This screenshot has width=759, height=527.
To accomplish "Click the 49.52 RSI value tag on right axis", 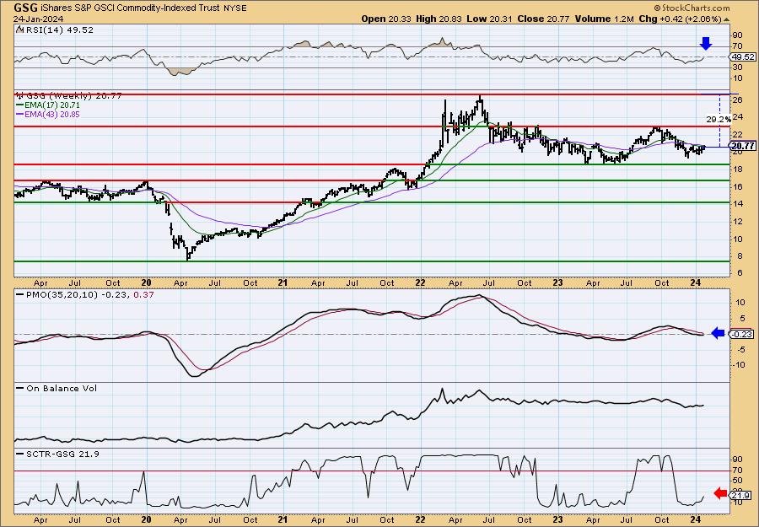I will click(x=743, y=57).
